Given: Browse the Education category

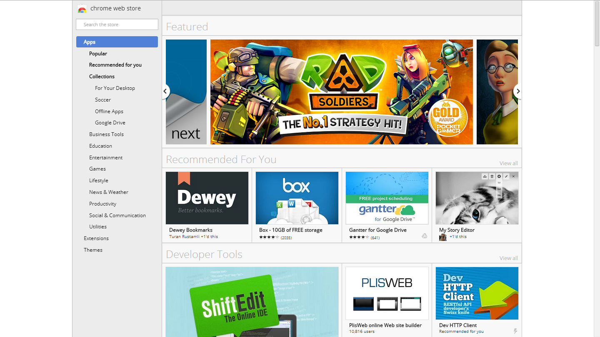Looking at the screenshot, I should tap(100, 146).
